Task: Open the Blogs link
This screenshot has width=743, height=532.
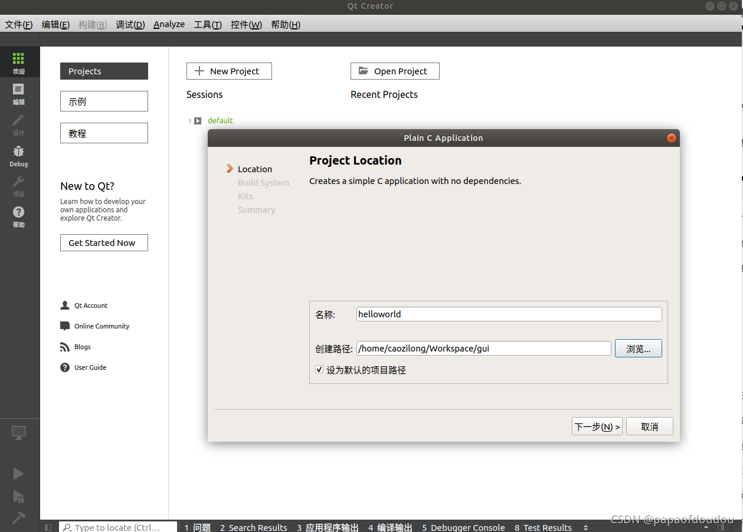Action: tap(83, 347)
